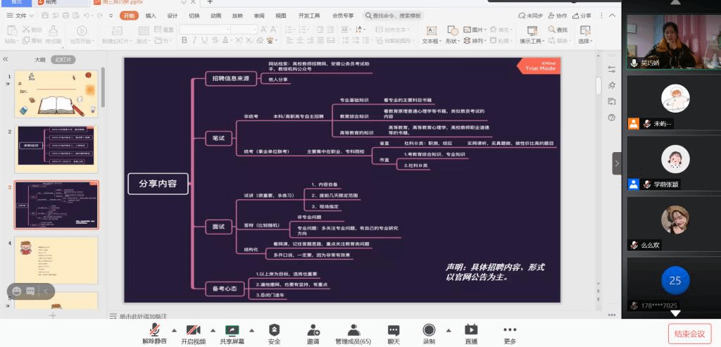
Task: Expand audio options arrow beside 解除静音
Action: pos(173,329)
